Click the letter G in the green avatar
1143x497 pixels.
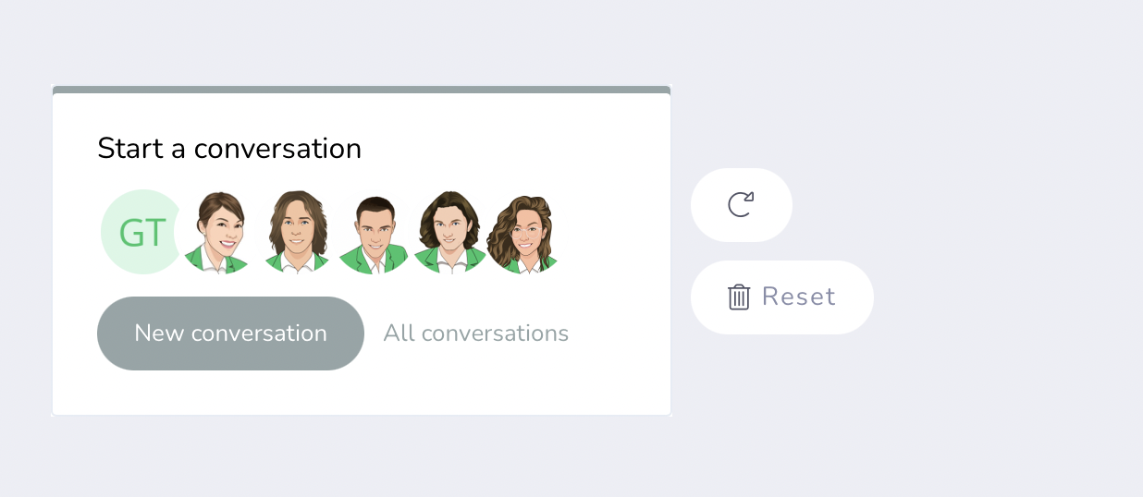131,234
